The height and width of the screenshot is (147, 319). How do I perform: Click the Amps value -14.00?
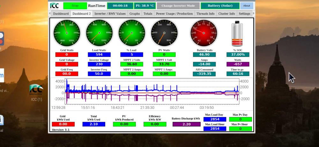(x=204, y=64)
